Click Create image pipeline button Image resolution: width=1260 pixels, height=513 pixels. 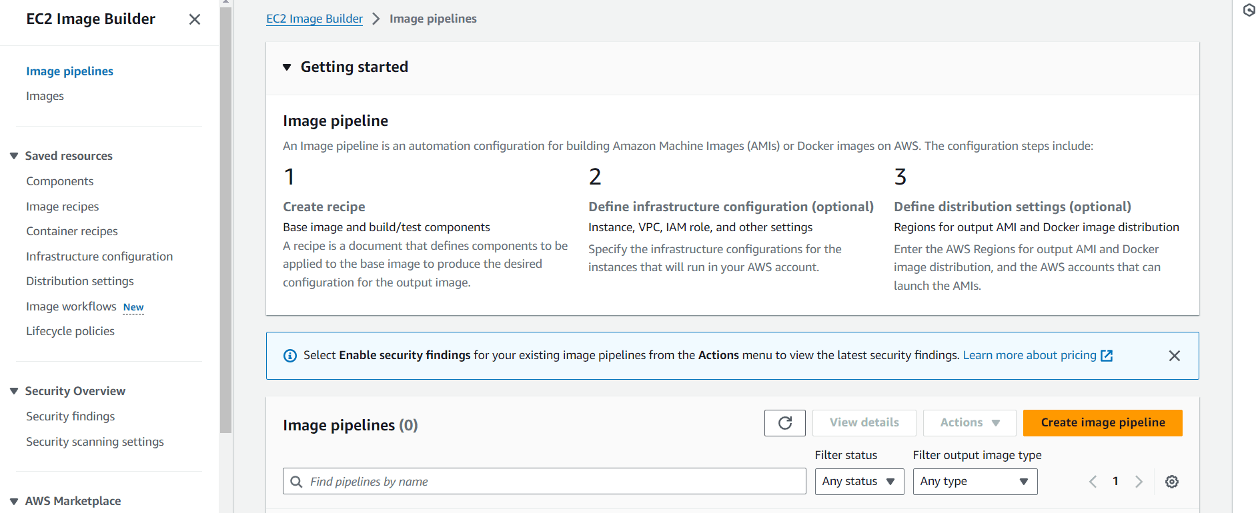[x=1102, y=423]
